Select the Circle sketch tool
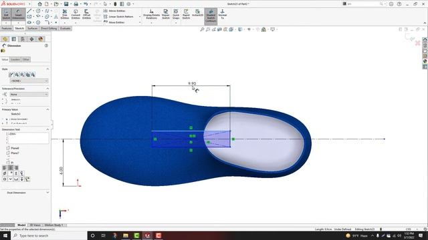The width and height of the screenshot is (428, 240). tap(38, 11)
